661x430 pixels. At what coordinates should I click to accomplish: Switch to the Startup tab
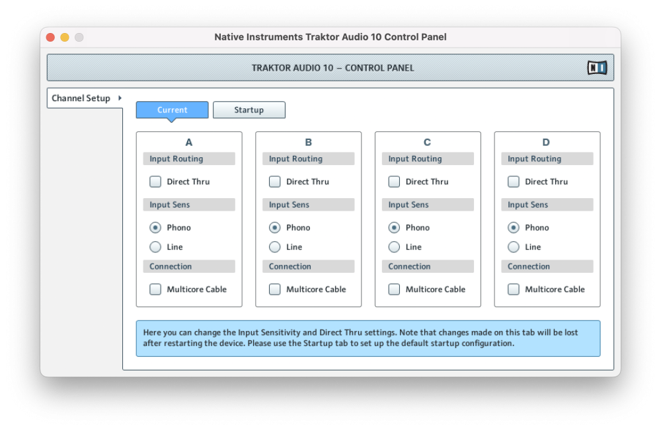coord(249,110)
